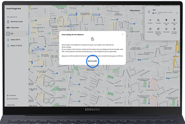Click the Prolonger autonomie battery icon
The width and height of the screenshot is (185, 124).
[174, 29]
